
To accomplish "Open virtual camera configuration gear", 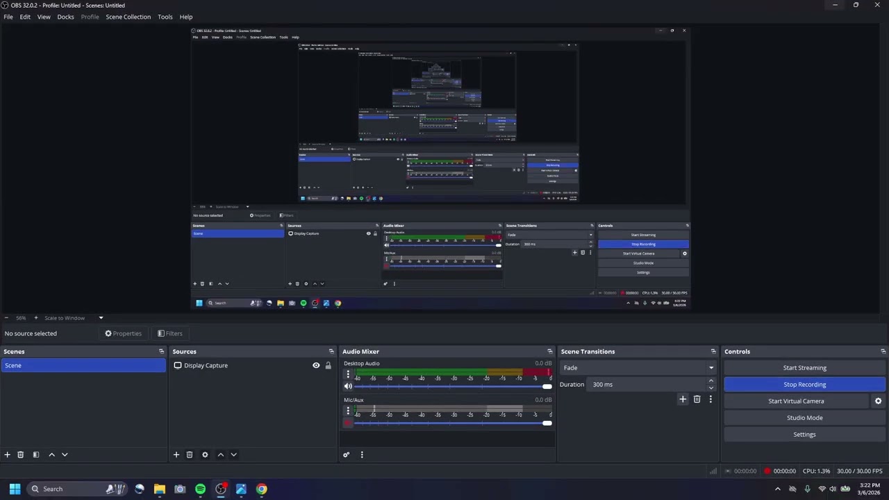I will (x=878, y=401).
